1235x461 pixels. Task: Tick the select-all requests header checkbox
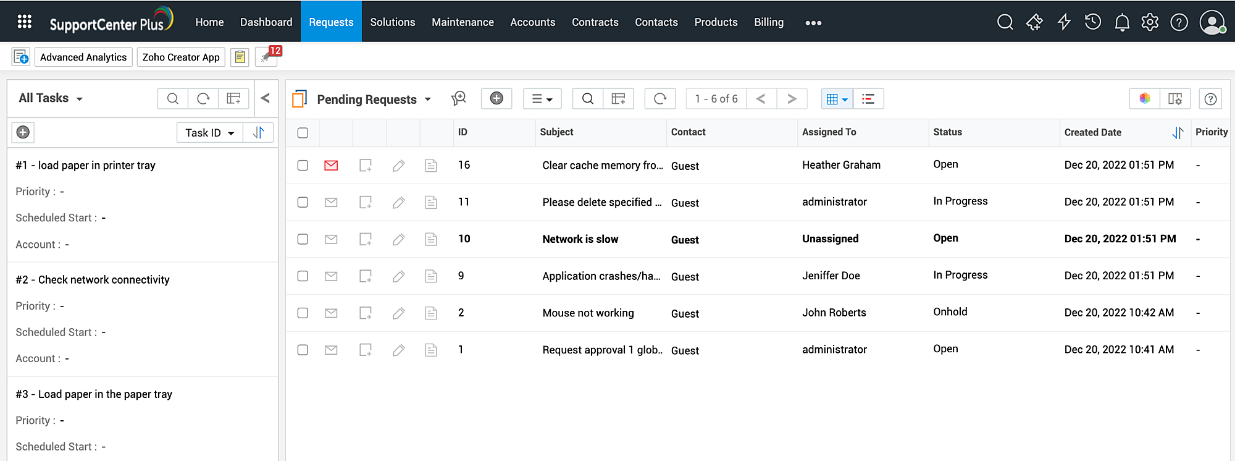coord(303,133)
